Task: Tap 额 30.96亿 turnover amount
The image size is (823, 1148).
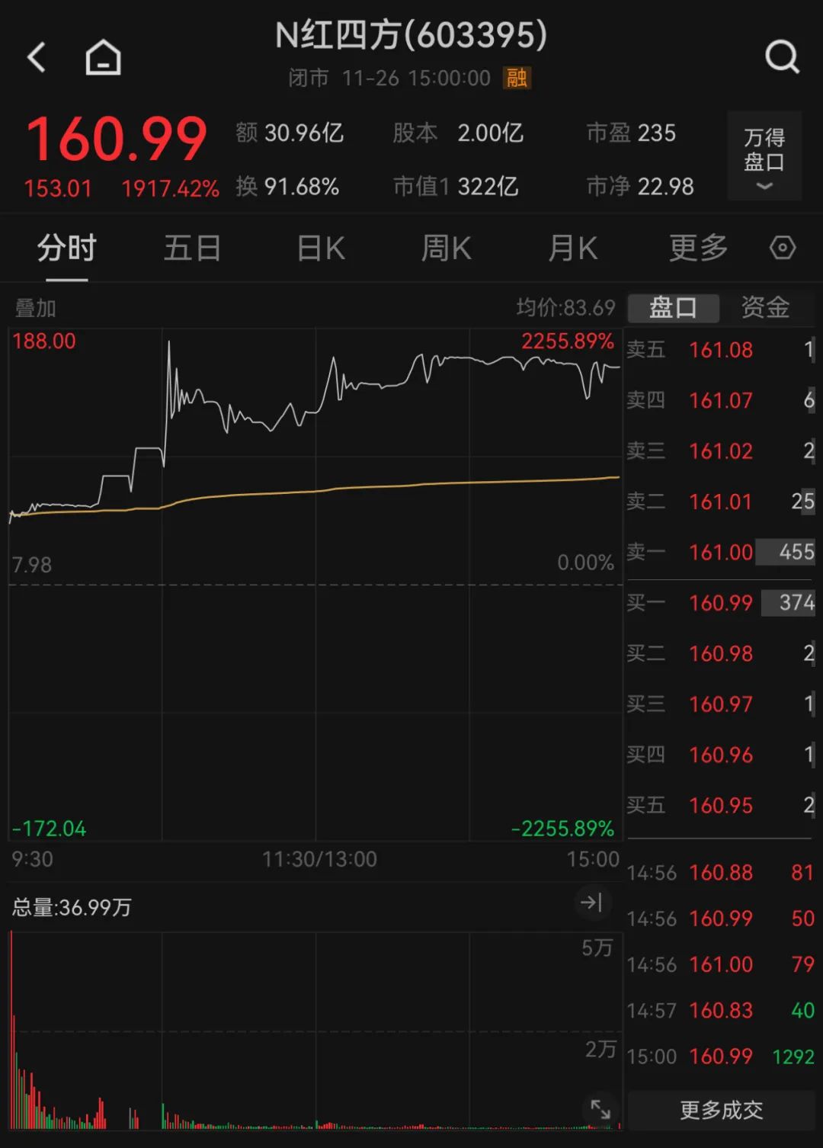Action: pos(290,133)
